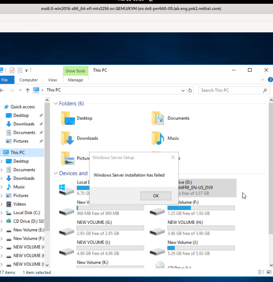Click the 966 MB free usage bar

110,208
